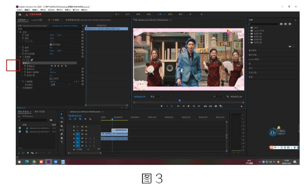Open the Essential Graphics panel

(x=253, y=51)
